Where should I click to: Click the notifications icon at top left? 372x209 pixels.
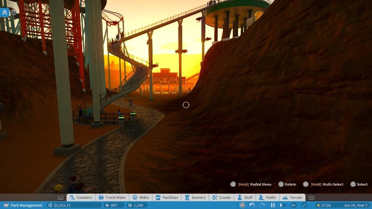pyautogui.click(x=5, y=12)
